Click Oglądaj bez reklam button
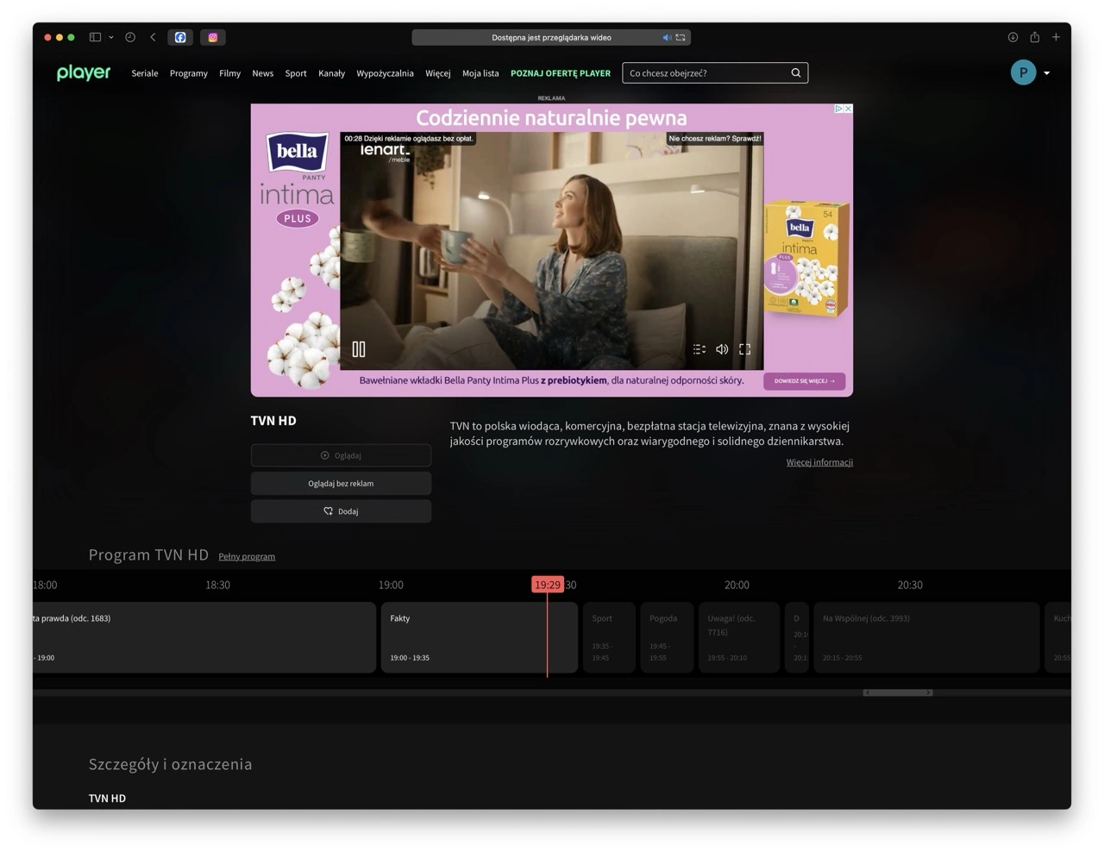1104x852 pixels. coord(341,484)
